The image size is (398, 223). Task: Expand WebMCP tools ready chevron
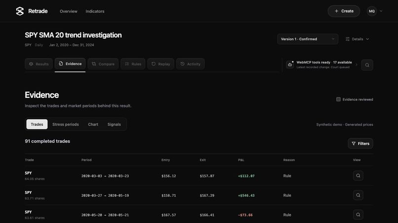(357, 65)
